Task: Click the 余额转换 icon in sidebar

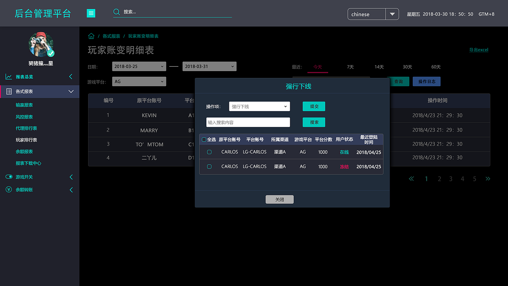Action: point(9,189)
